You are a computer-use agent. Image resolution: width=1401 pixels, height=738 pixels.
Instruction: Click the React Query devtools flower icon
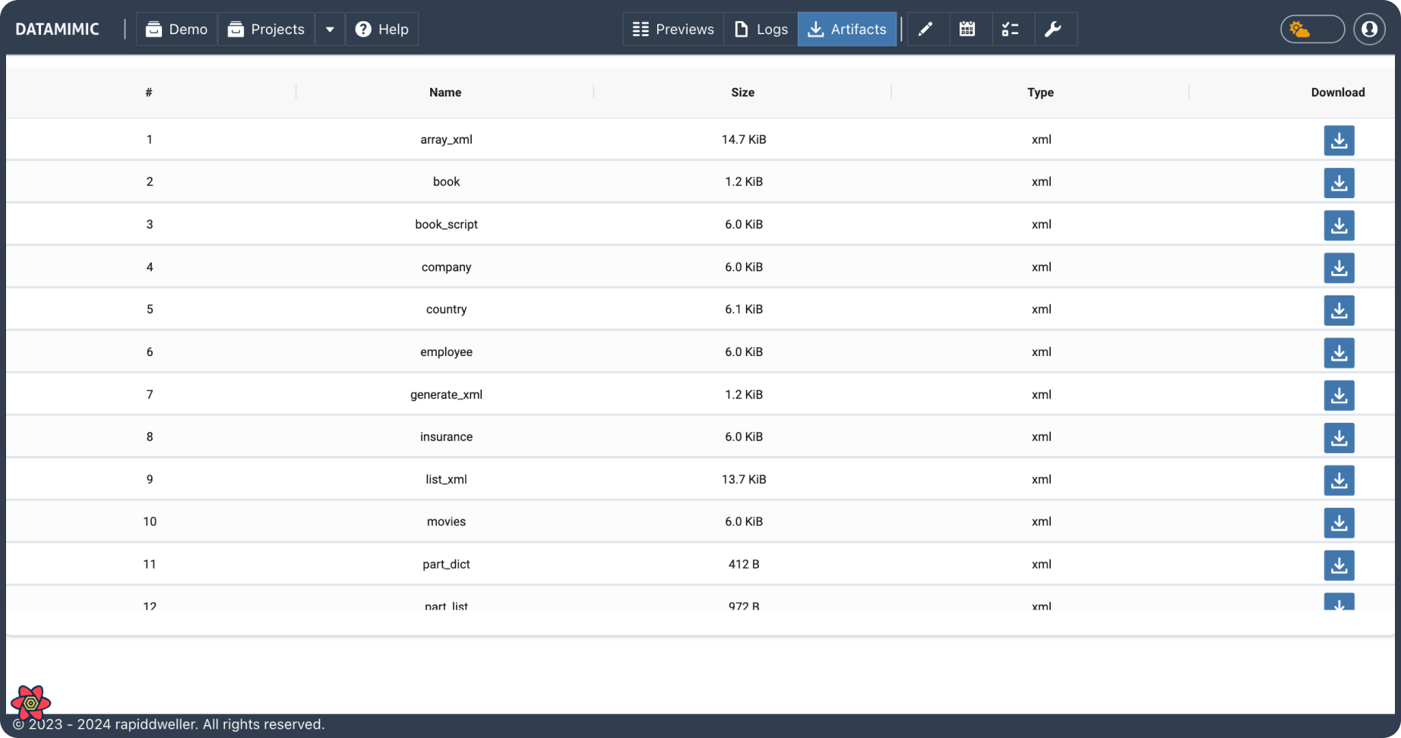(x=31, y=703)
